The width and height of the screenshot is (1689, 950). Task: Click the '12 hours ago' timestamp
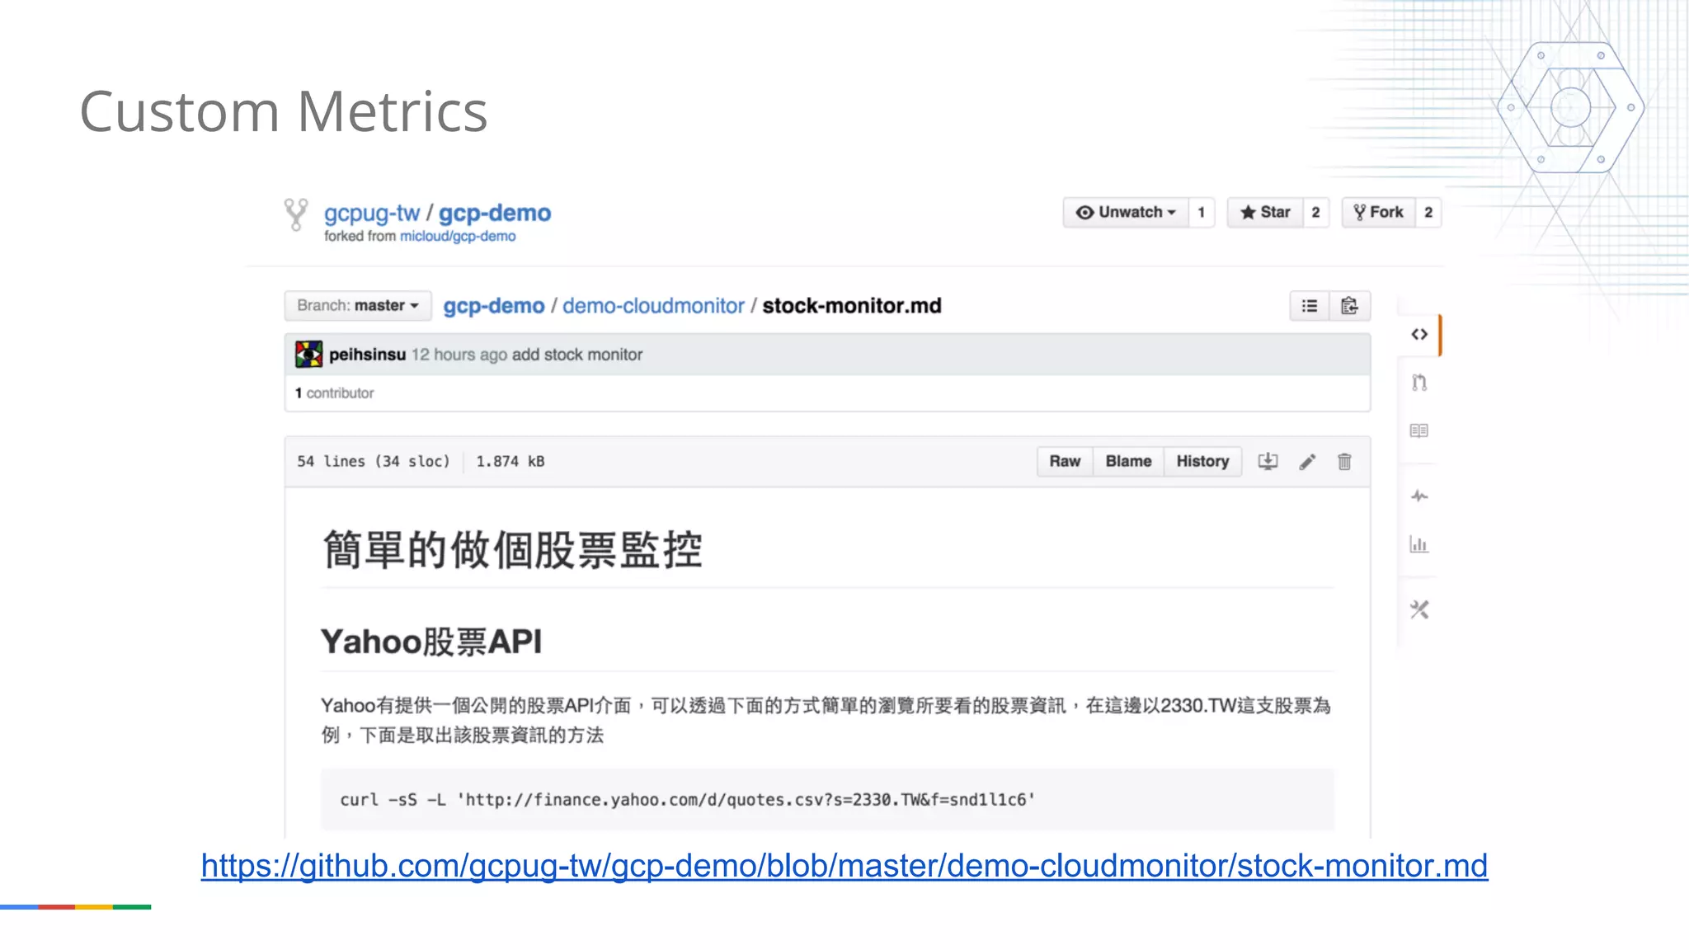coord(459,355)
